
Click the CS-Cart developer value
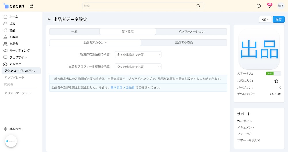[x=276, y=94]
